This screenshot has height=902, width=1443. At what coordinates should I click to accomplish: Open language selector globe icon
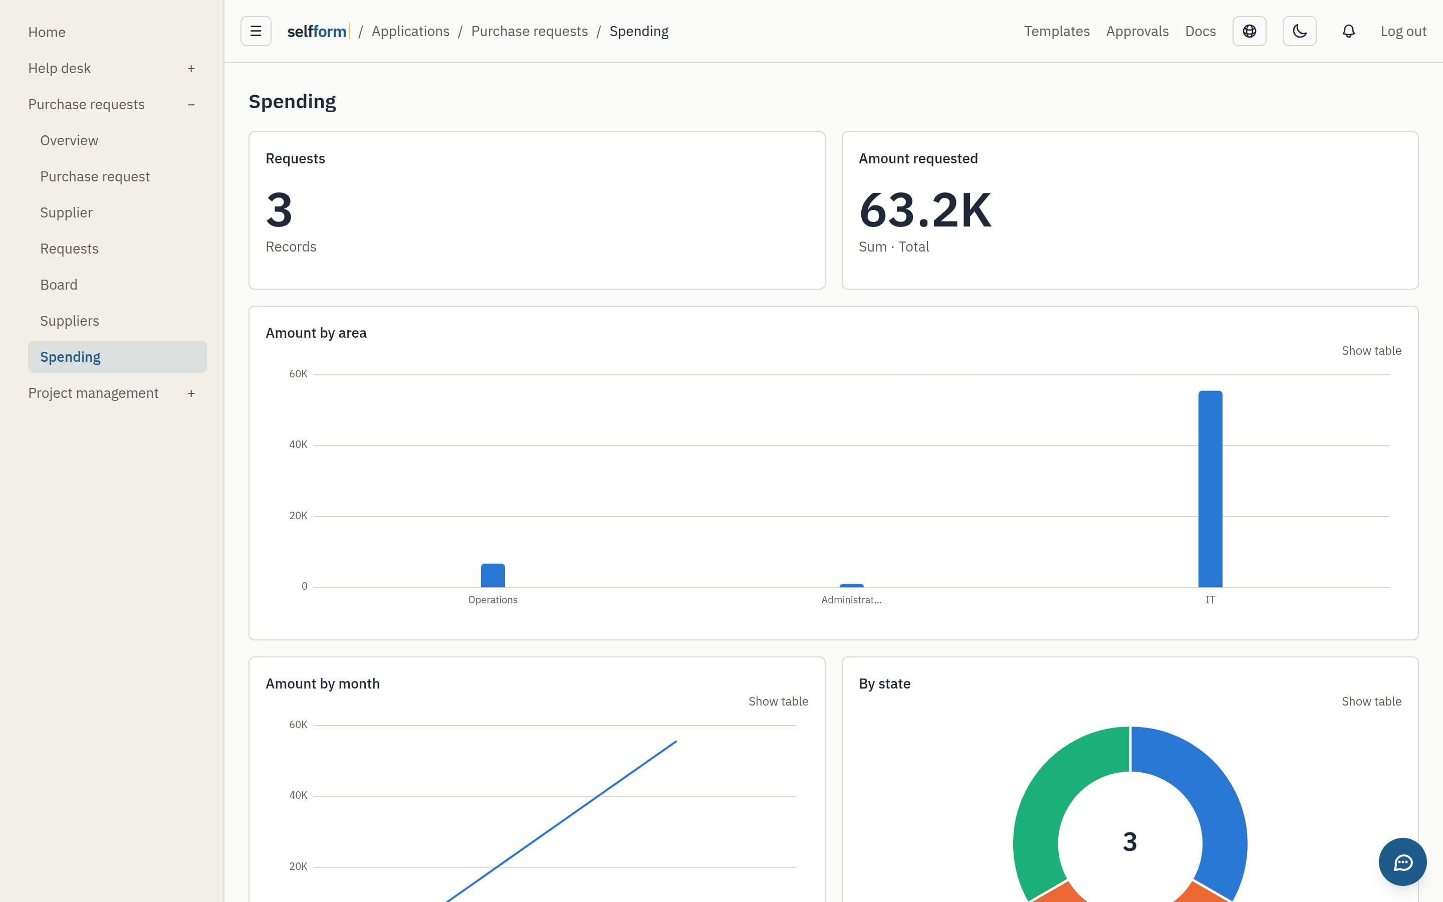pyautogui.click(x=1249, y=31)
